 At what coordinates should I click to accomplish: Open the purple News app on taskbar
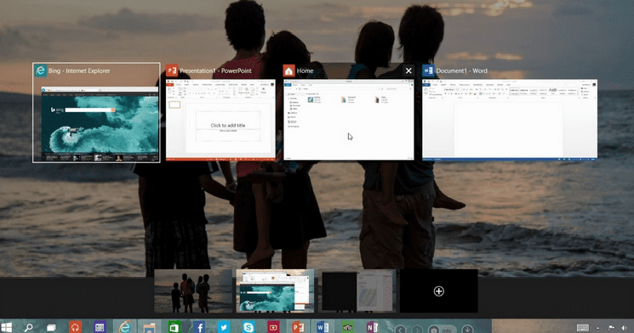coord(100,327)
